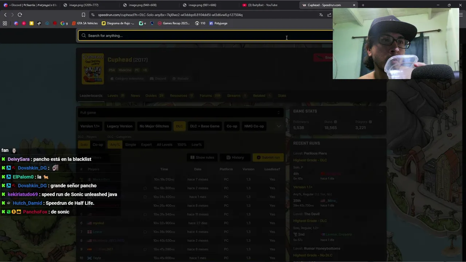This screenshot has height=262, width=466.
Task: Close the Cuphead - Speedrun.com tab
Action: coord(354,5)
